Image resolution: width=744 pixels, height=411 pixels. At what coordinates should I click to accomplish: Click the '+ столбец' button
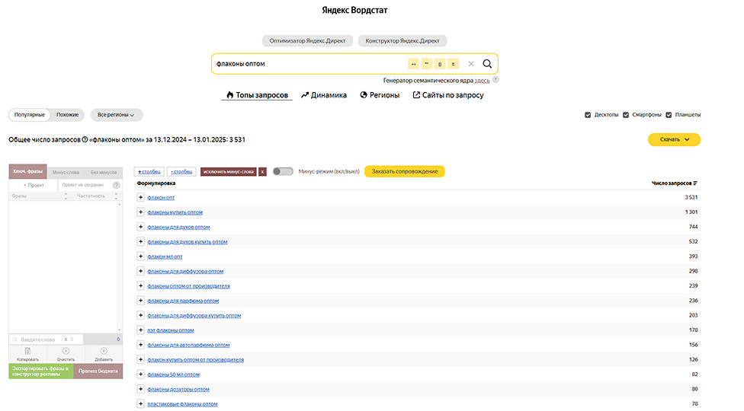click(149, 171)
